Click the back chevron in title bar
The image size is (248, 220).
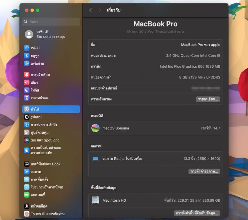click(91, 10)
